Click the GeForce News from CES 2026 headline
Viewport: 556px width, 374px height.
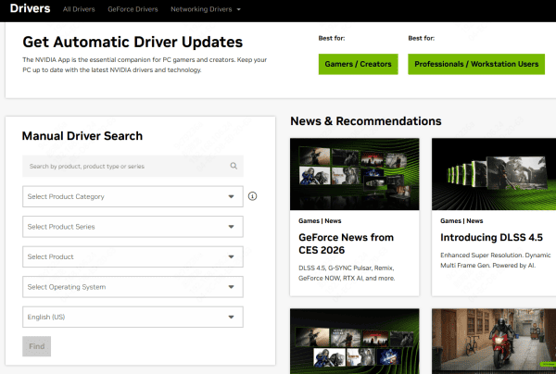click(346, 244)
